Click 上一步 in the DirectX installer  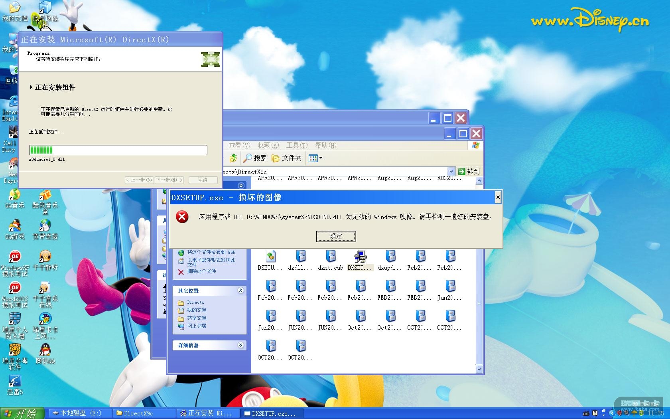point(139,180)
